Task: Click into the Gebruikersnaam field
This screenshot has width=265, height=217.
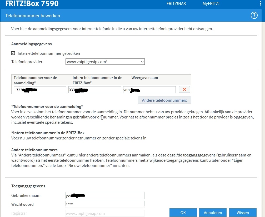Action: pyautogui.click(x=105, y=196)
